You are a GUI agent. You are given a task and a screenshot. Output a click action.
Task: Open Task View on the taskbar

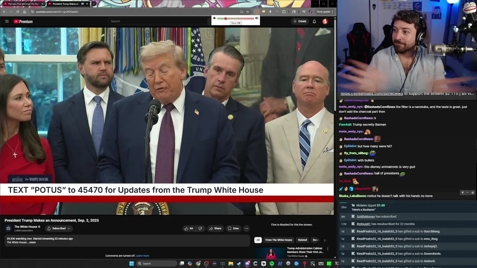click(181, 264)
